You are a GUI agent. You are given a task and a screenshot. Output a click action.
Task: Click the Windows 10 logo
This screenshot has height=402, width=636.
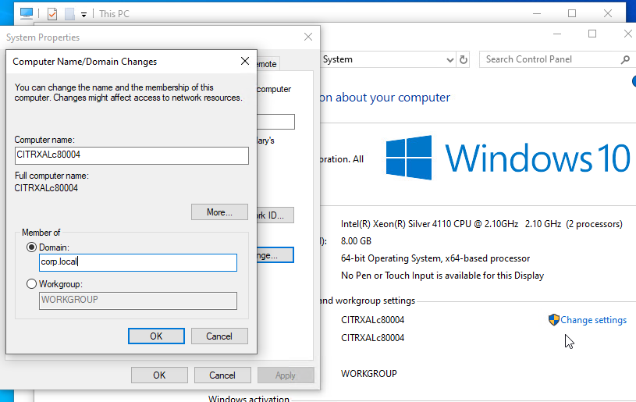[x=508, y=158]
